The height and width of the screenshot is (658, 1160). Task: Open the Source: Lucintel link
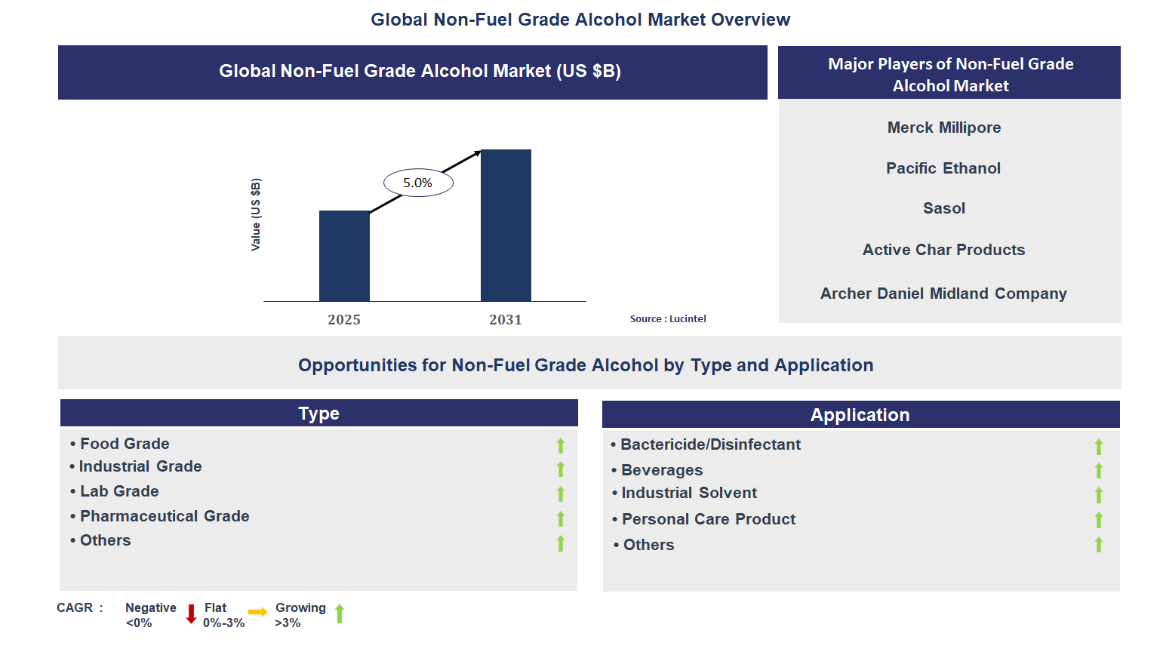[x=668, y=318]
